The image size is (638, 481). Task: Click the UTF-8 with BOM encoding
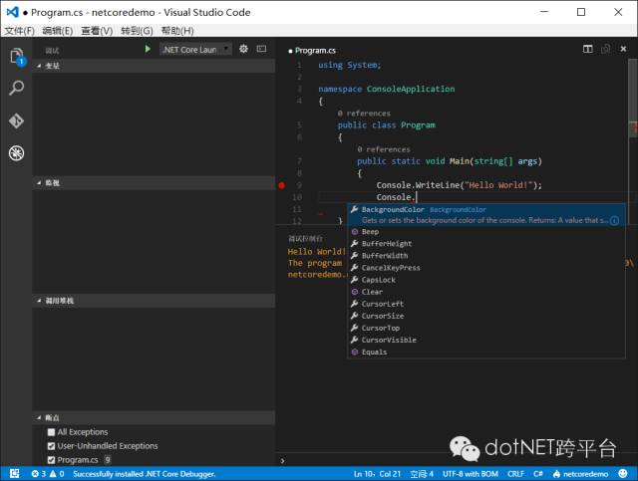470,474
